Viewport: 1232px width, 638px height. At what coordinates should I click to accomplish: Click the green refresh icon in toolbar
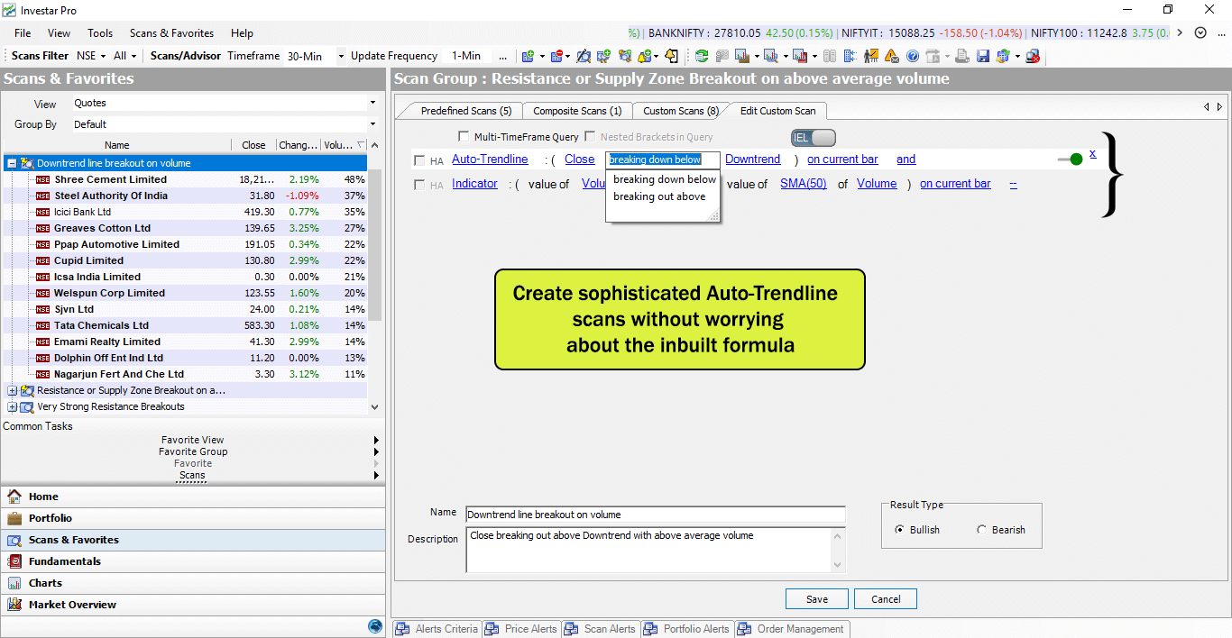(x=701, y=56)
